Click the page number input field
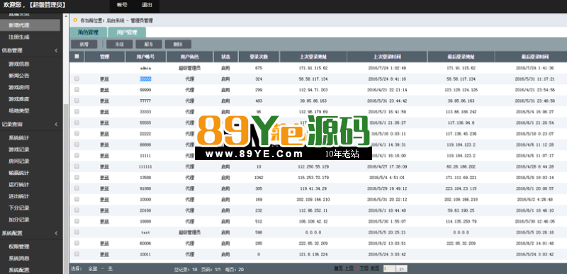Image resolution: width=567 pixels, height=274 pixels. click(x=389, y=268)
